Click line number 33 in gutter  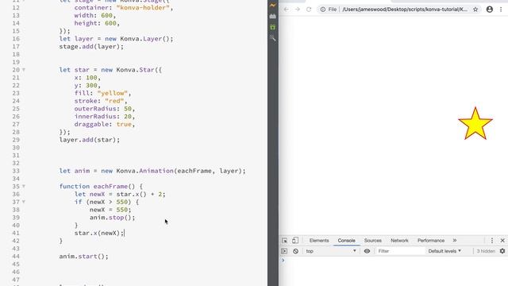16,171
